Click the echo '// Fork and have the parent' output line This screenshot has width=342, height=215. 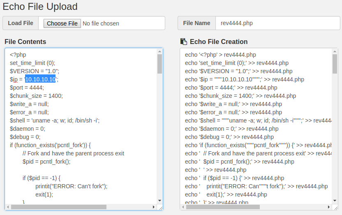coord(258,153)
